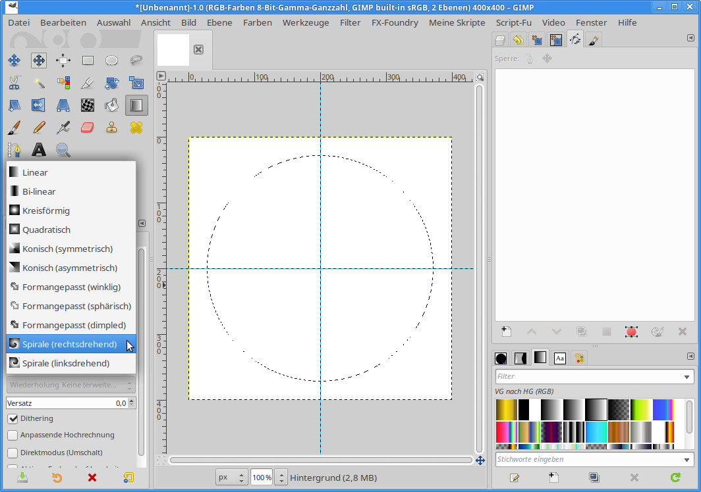Screen dimensions: 701x492
Task: Choose Spirale (linksdrehend) from the shape list
Action: coord(66,363)
